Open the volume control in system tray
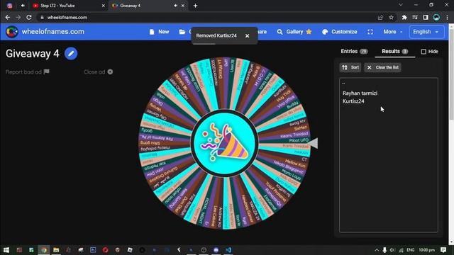This screenshot has width=454, height=255. (x=392, y=250)
